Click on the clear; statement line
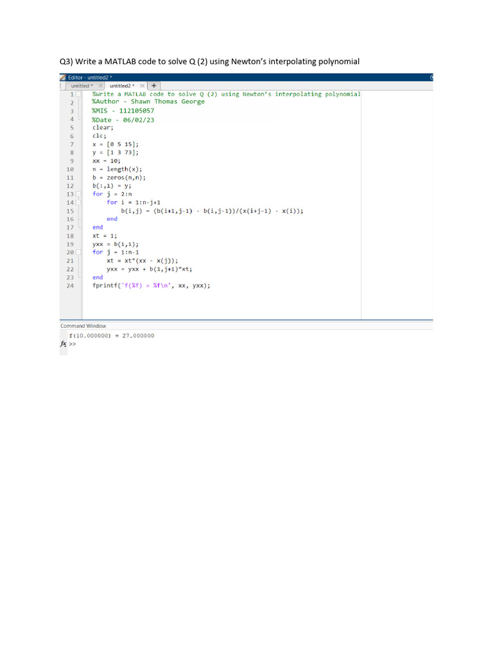This screenshot has height=658, width=493. (x=103, y=127)
